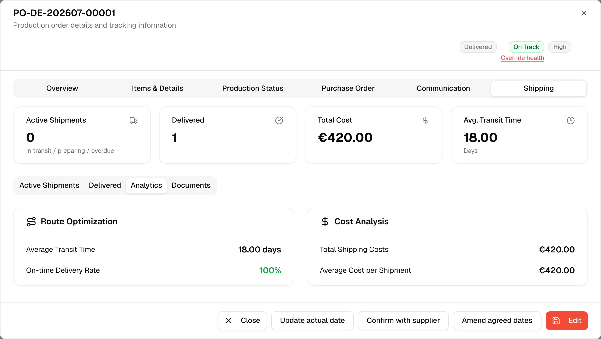The height and width of the screenshot is (339, 601).
Task: Click the Average Cost per Shipment €420.00 amount
Action: tap(557, 270)
